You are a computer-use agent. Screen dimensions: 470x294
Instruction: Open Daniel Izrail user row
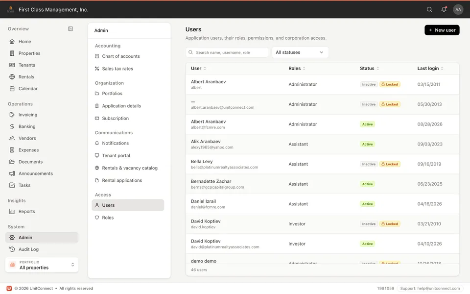tap(322, 204)
